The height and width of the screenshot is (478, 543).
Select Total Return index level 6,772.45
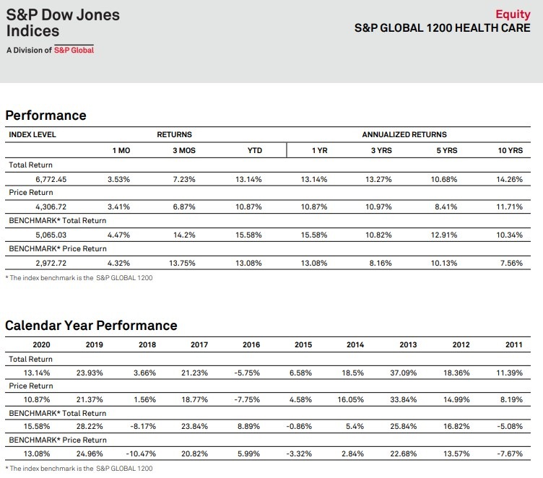(x=51, y=179)
